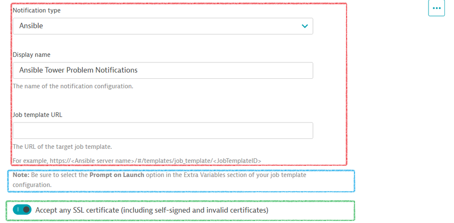
Task: Open the dropdown showing Ansible
Action: pos(162,26)
